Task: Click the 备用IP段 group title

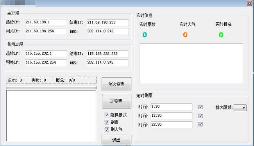Action: tap(15, 45)
